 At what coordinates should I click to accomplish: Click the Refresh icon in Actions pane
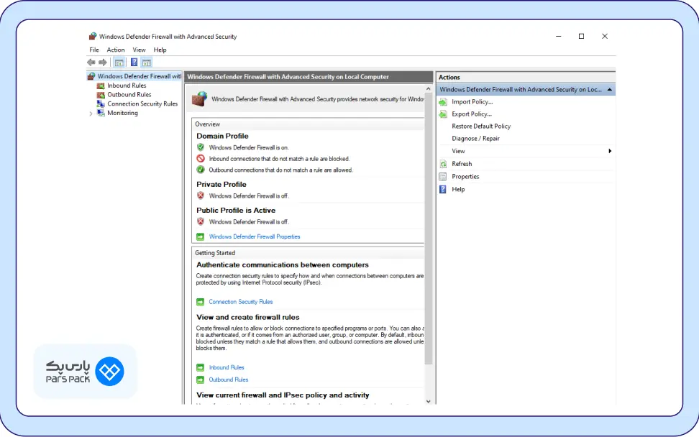[443, 164]
